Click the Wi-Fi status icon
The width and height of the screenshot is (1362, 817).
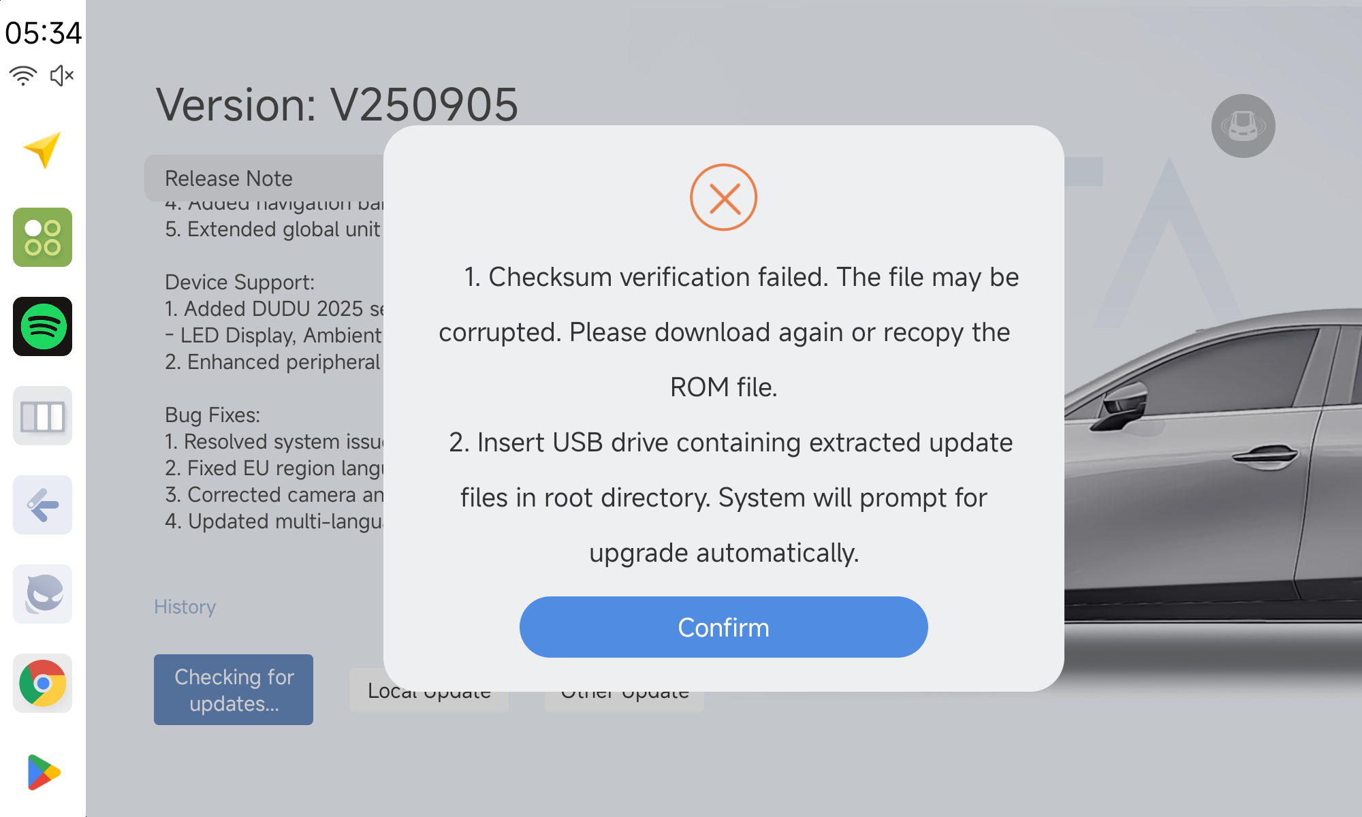(23, 75)
